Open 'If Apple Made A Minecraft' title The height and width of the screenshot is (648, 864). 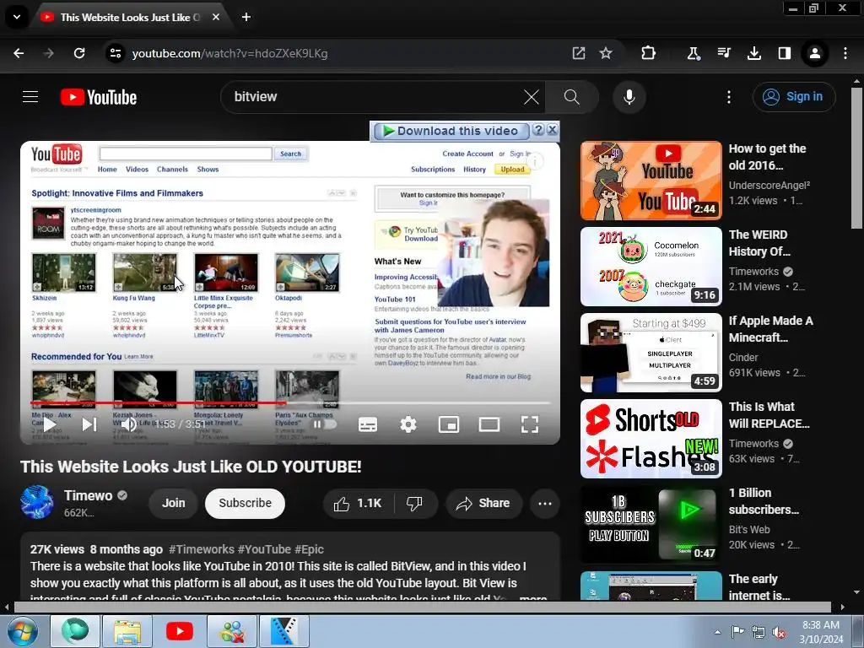coord(770,329)
